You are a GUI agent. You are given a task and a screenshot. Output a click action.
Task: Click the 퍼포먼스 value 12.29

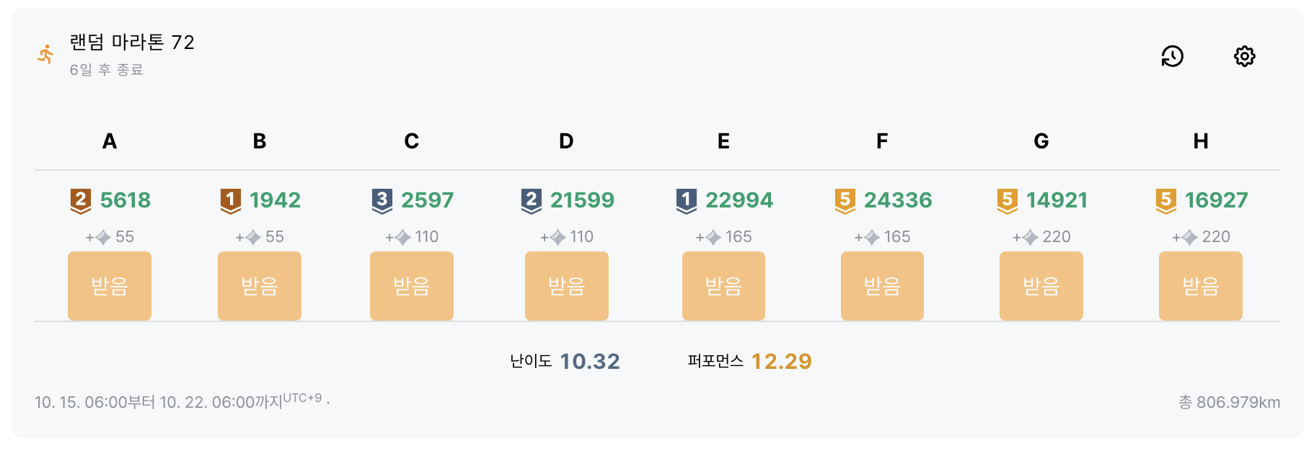pyautogui.click(x=780, y=361)
